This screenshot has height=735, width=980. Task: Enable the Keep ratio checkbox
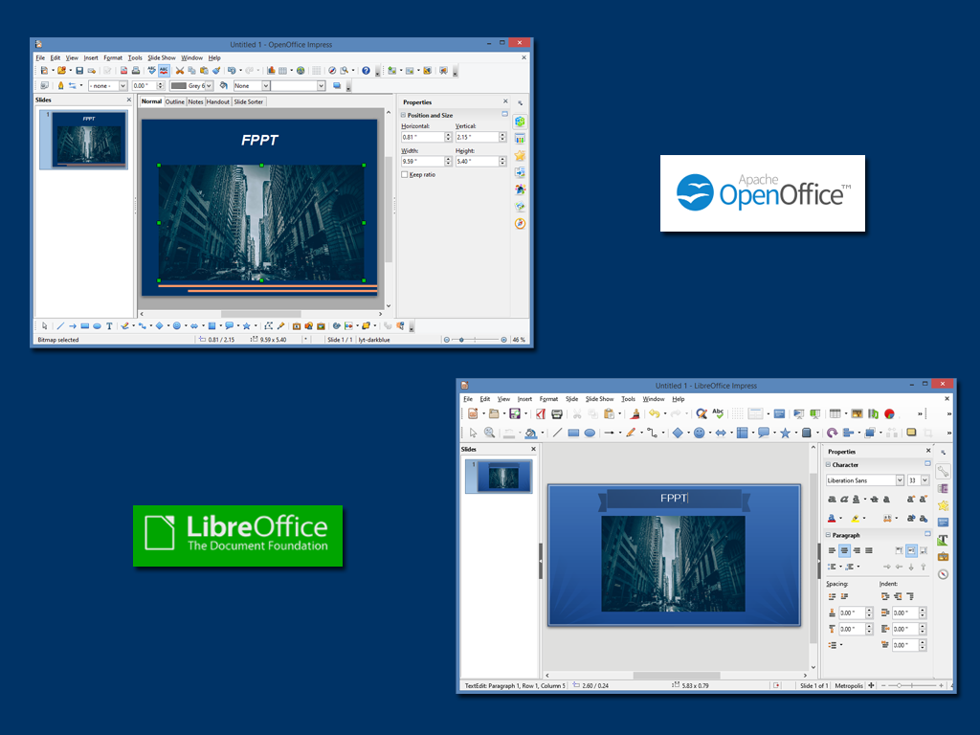[405, 174]
